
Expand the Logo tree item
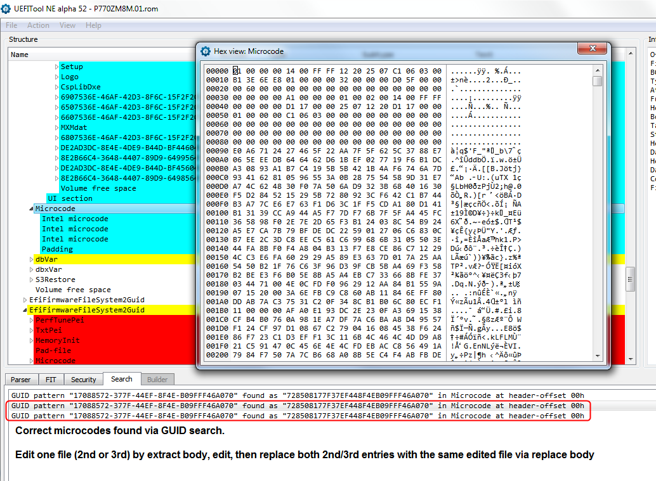tap(57, 77)
